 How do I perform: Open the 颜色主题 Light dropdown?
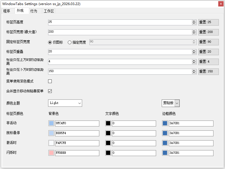(x=65, y=103)
